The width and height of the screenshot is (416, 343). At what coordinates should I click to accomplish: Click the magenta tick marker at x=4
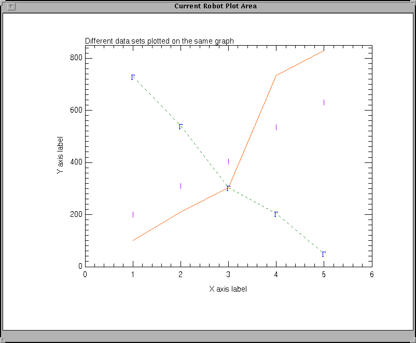(276, 127)
